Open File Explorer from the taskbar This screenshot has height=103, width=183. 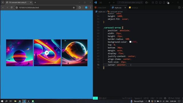(15, 101)
